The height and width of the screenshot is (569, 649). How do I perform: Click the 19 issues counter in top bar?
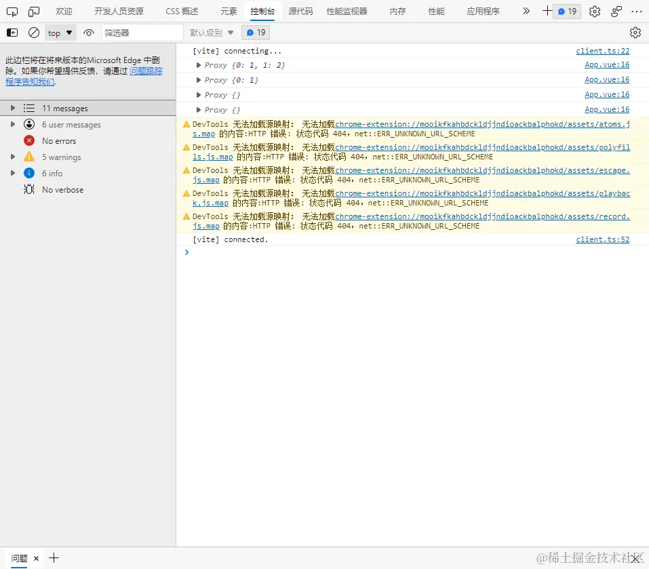click(567, 12)
